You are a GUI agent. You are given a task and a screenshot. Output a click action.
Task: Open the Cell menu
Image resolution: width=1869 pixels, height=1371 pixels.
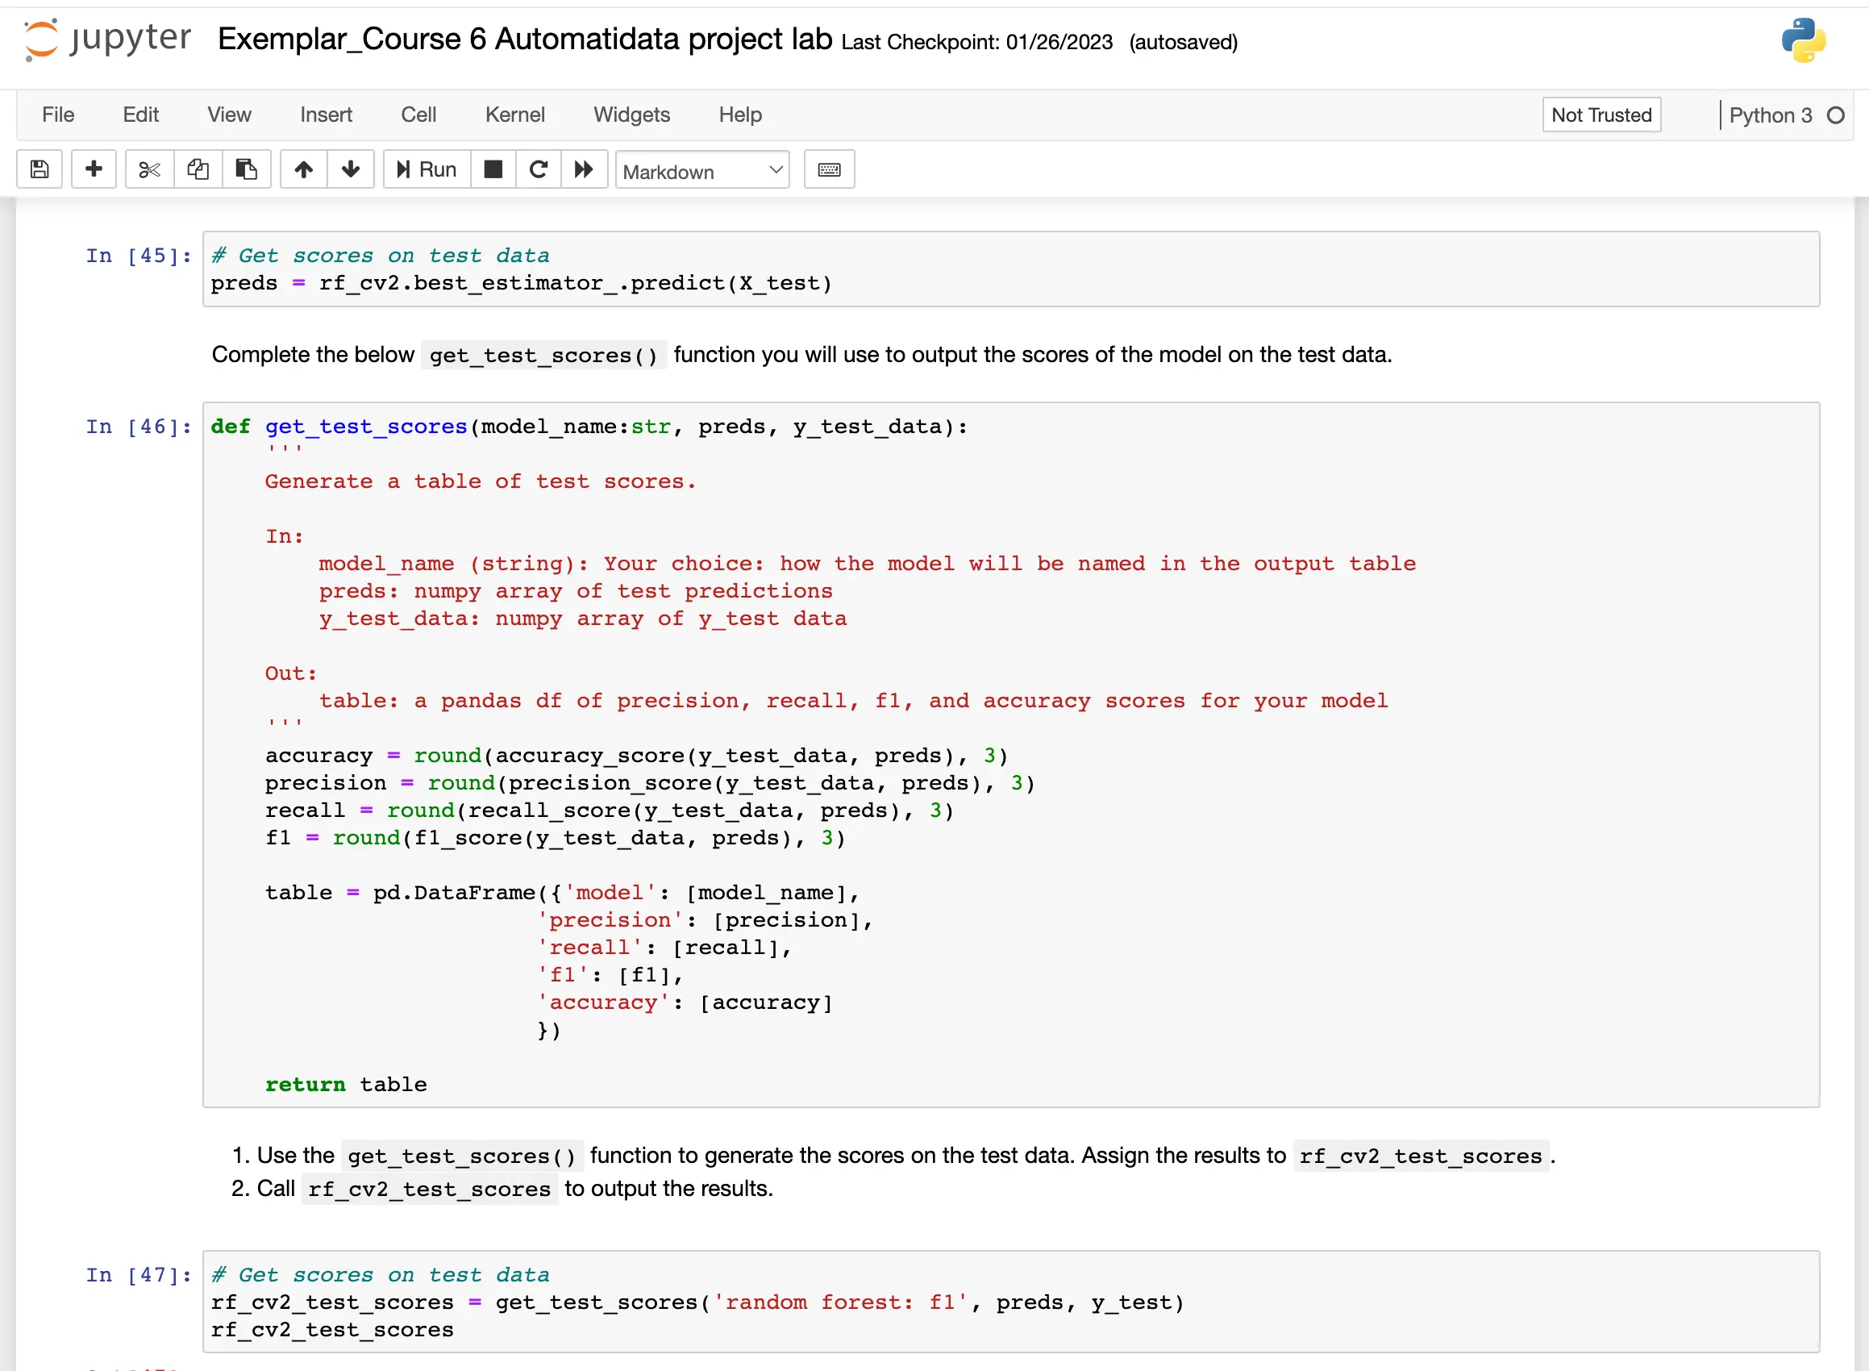click(418, 115)
